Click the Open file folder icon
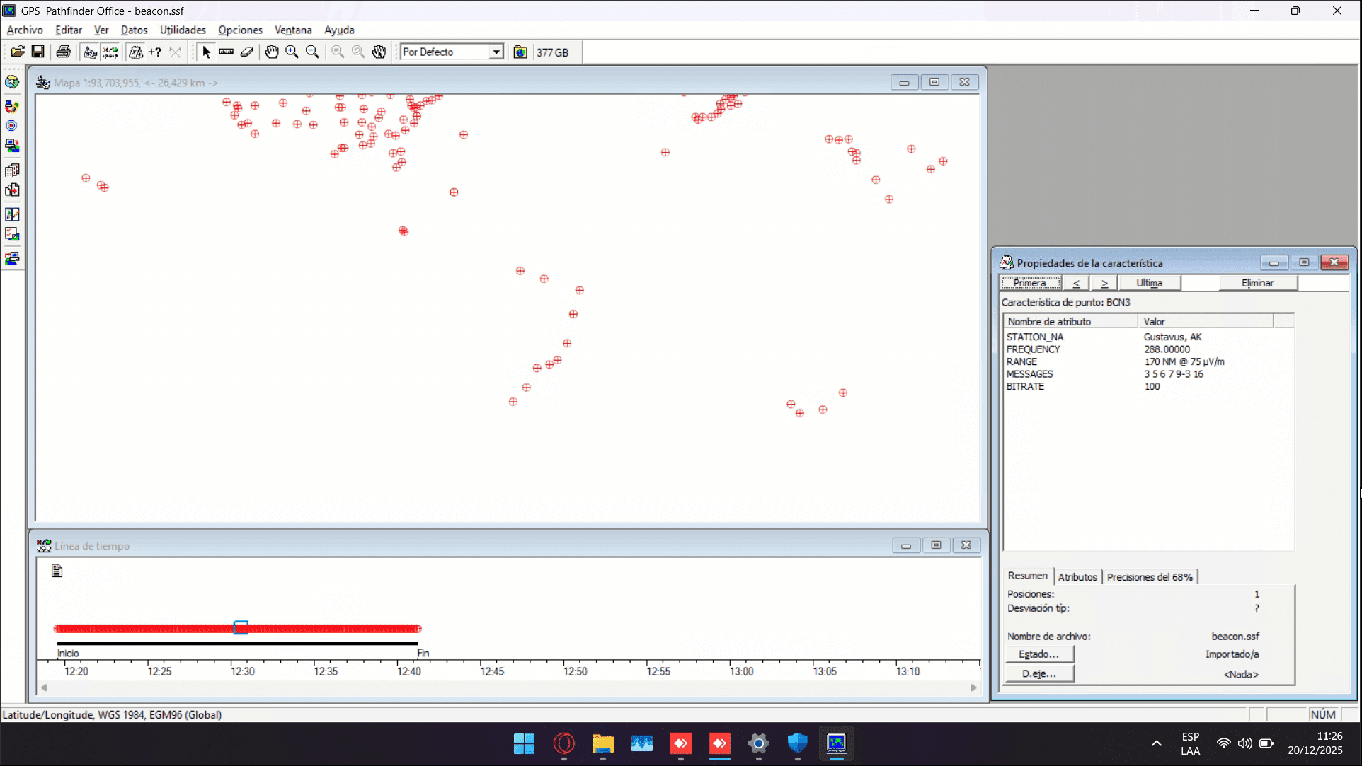Viewport: 1362px width, 766px height. pyautogui.click(x=18, y=52)
